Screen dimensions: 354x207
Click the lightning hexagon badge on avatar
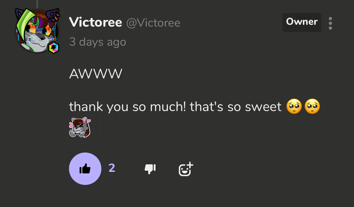(54, 48)
